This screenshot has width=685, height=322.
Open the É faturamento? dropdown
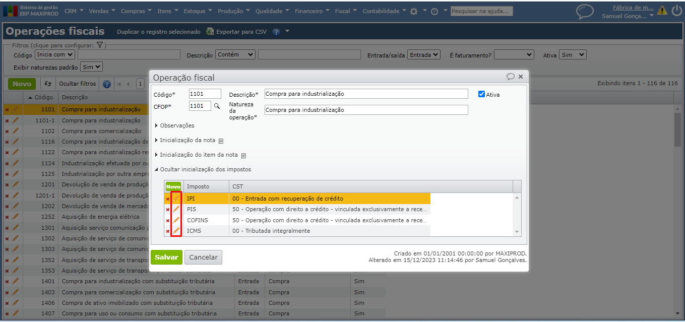[x=514, y=54]
